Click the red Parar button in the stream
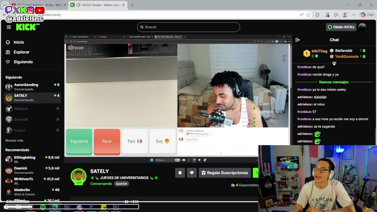The image size is (377, 212). pyautogui.click(x=107, y=142)
